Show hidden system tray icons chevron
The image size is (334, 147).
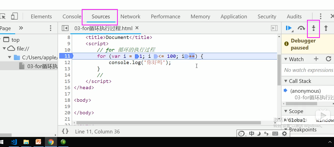coord(330,142)
